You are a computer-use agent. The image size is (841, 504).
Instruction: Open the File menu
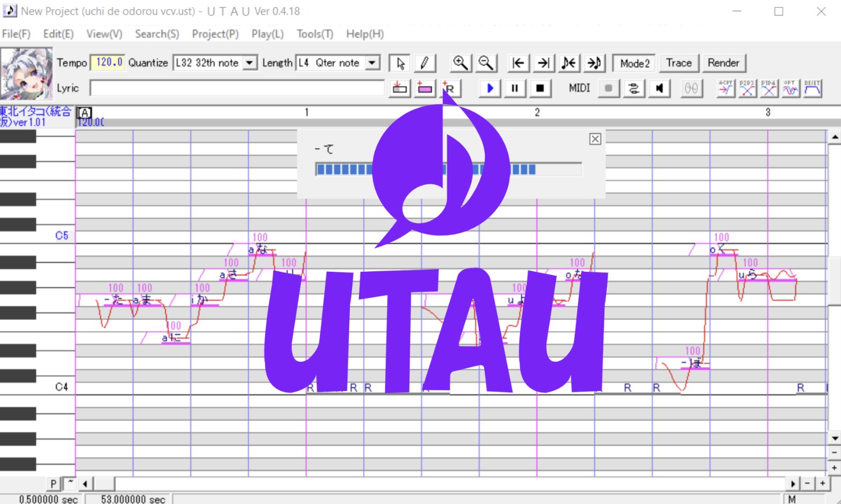pos(16,34)
